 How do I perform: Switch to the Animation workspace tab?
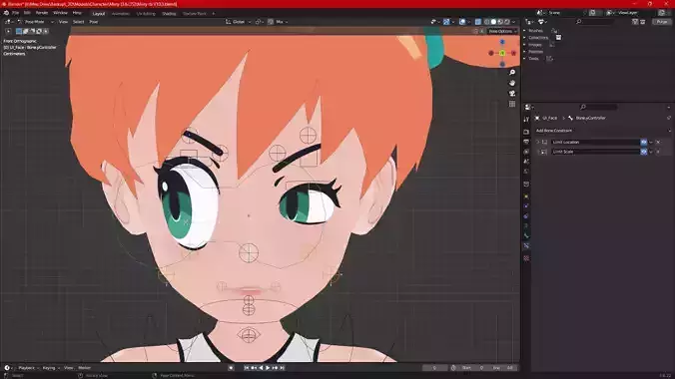click(x=121, y=14)
